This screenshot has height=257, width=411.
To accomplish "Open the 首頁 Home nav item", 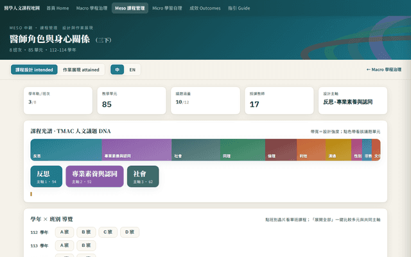I will (58, 8).
